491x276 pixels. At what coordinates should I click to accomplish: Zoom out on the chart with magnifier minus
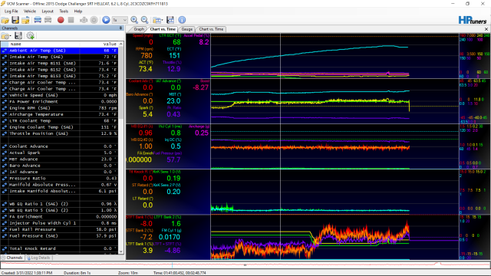coord(145,20)
